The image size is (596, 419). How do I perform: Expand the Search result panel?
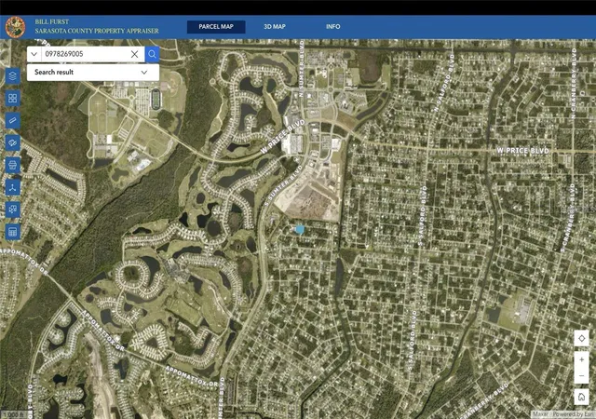93,73
